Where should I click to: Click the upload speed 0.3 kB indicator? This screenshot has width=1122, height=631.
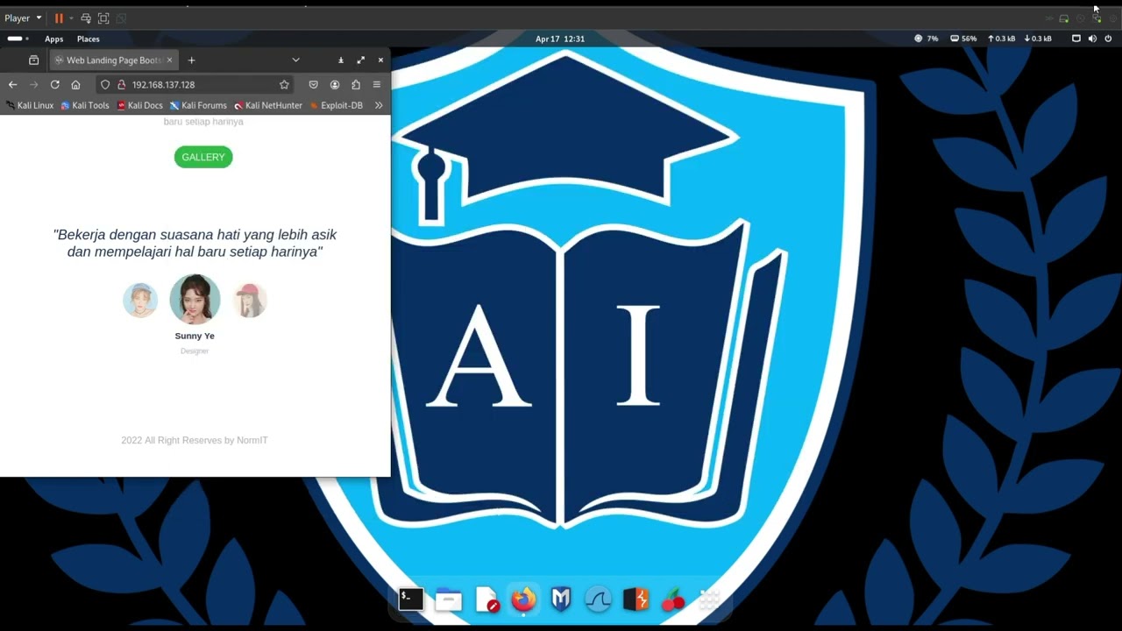click(x=1001, y=39)
